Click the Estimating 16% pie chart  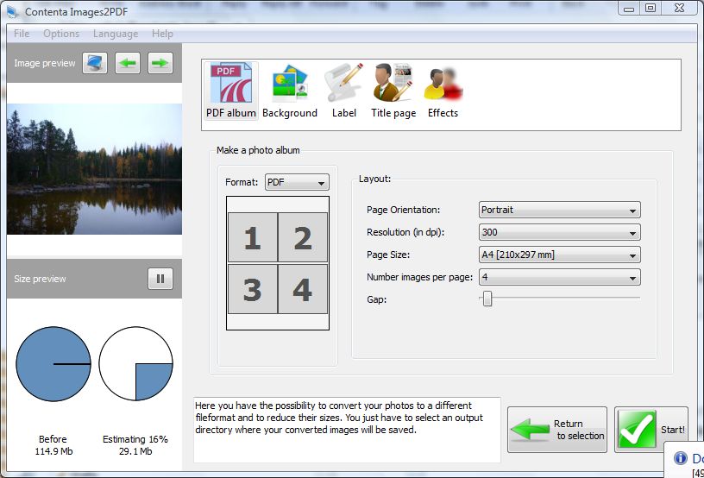coord(135,363)
